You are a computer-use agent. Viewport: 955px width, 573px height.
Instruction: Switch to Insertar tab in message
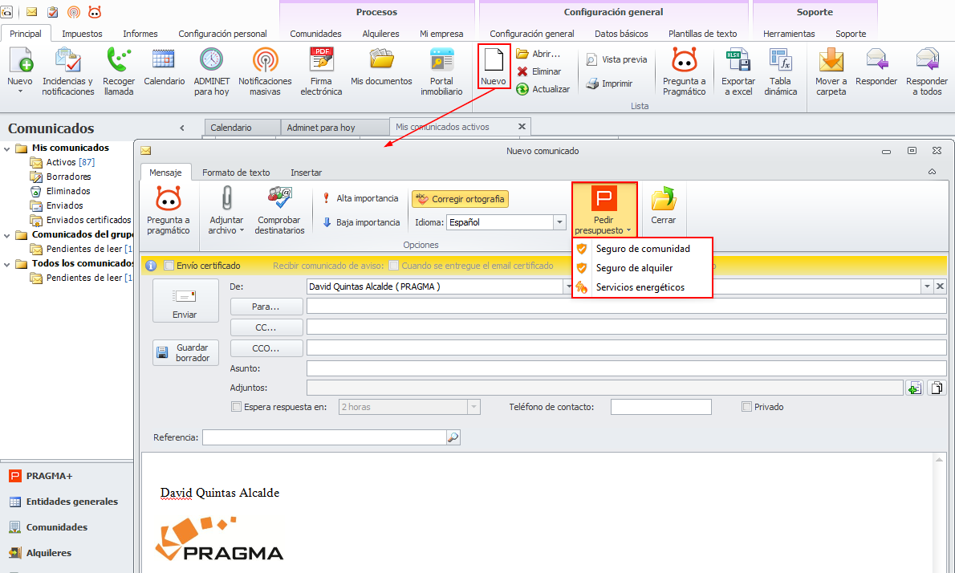coord(306,173)
